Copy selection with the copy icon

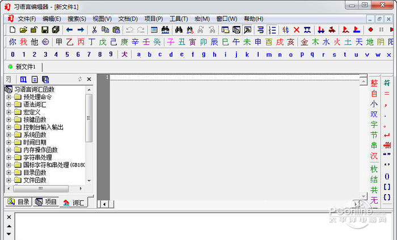(x=105, y=30)
